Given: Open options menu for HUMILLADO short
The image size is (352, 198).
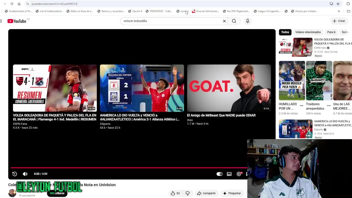Looking at the screenshot, I should tap(301, 106).
